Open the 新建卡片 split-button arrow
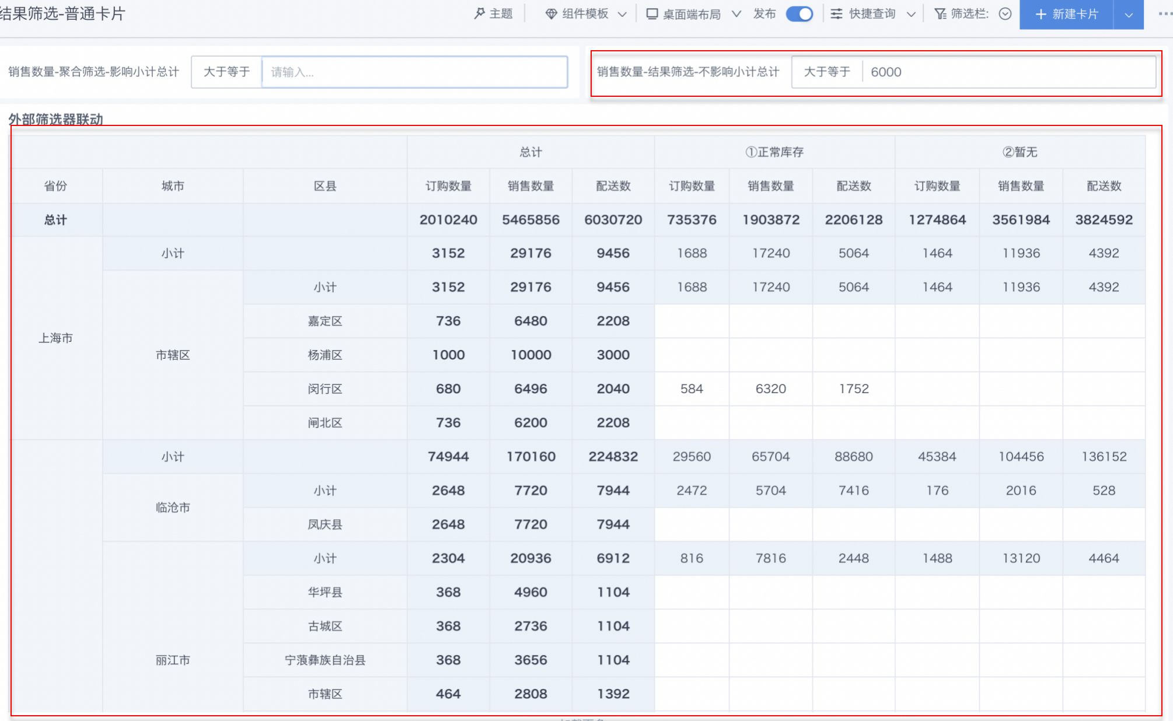 pyautogui.click(x=1129, y=15)
